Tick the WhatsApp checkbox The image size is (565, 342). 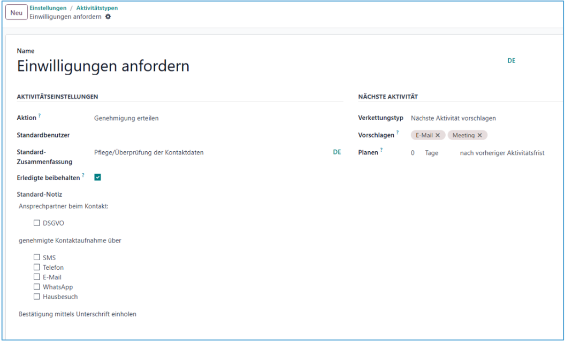point(37,287)
